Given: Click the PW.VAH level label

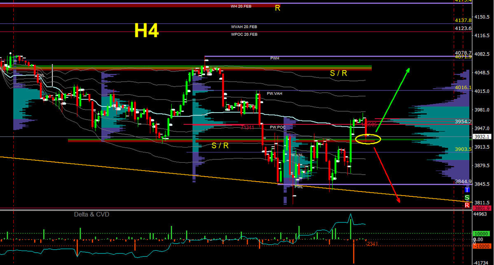Looking at the screenshot, I should pyautogui.click(x=275, y=94).
